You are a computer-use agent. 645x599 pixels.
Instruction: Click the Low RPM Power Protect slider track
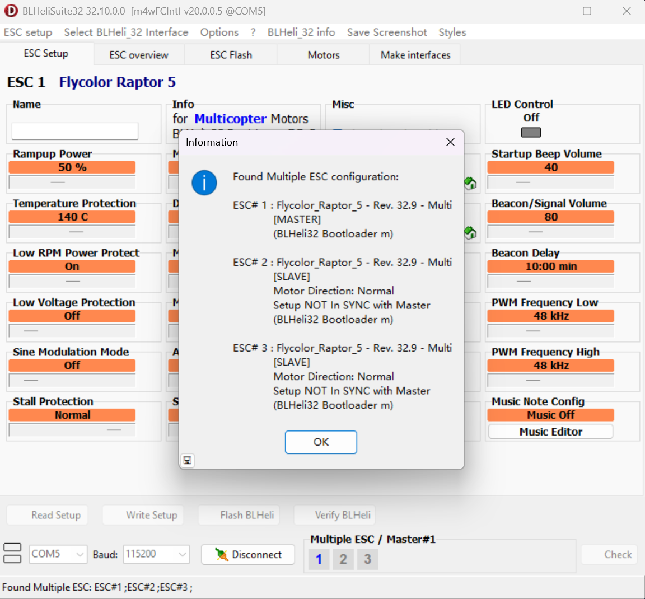pyautogui.click(x=72, y=281)
